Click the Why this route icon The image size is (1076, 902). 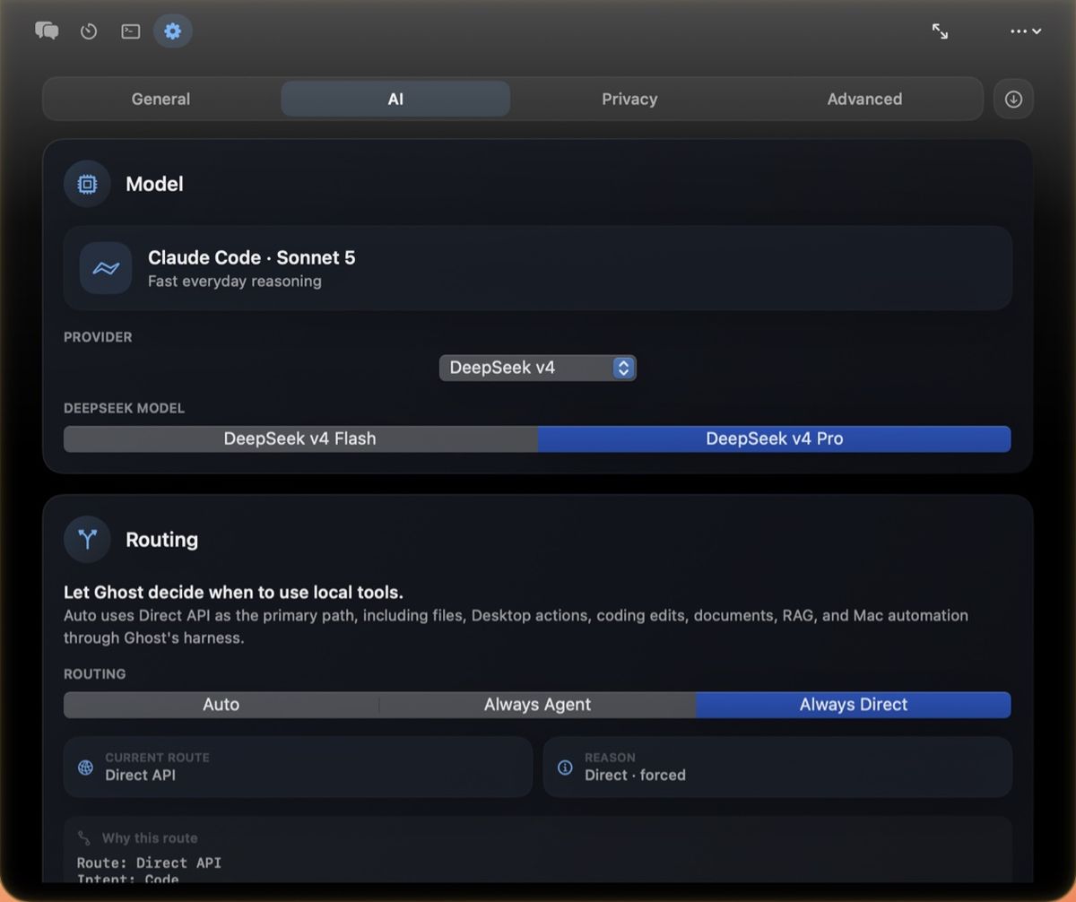tap(84, 838)
